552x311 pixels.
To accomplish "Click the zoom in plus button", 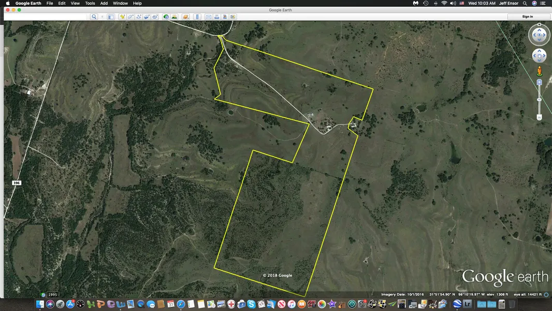I will tap(539, 82).
